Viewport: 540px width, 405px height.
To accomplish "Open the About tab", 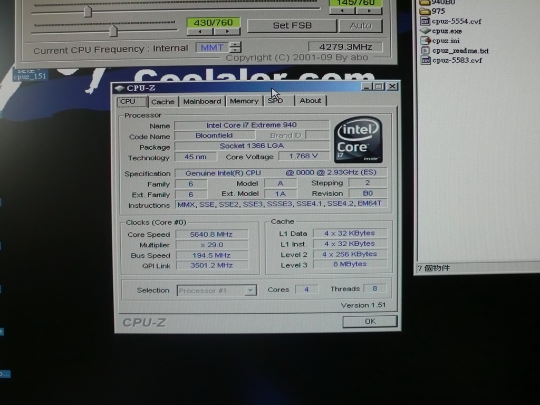I will click(310, 101).
